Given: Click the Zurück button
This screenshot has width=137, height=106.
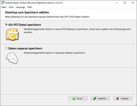Looking at the screenshot, I should click(x=78, y=98).
